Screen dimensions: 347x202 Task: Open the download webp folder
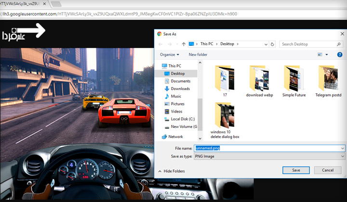click(x=259, y=79)
